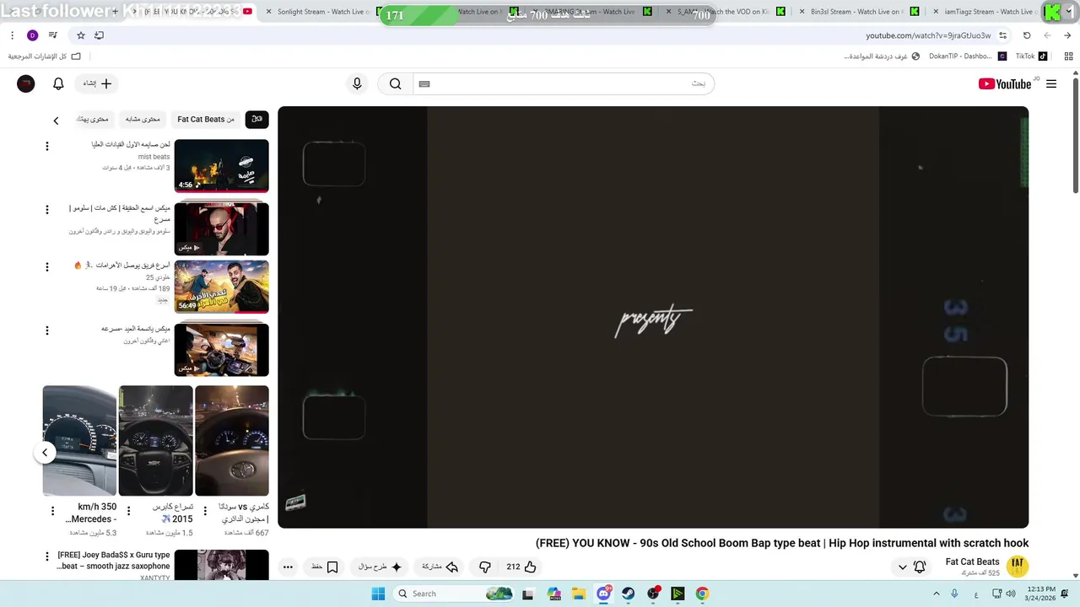This screenshot has height=607, width=1080.
Task: Open 'كل الإشارات المرجعية' bookmarks folder
Action: click(44, 56)
